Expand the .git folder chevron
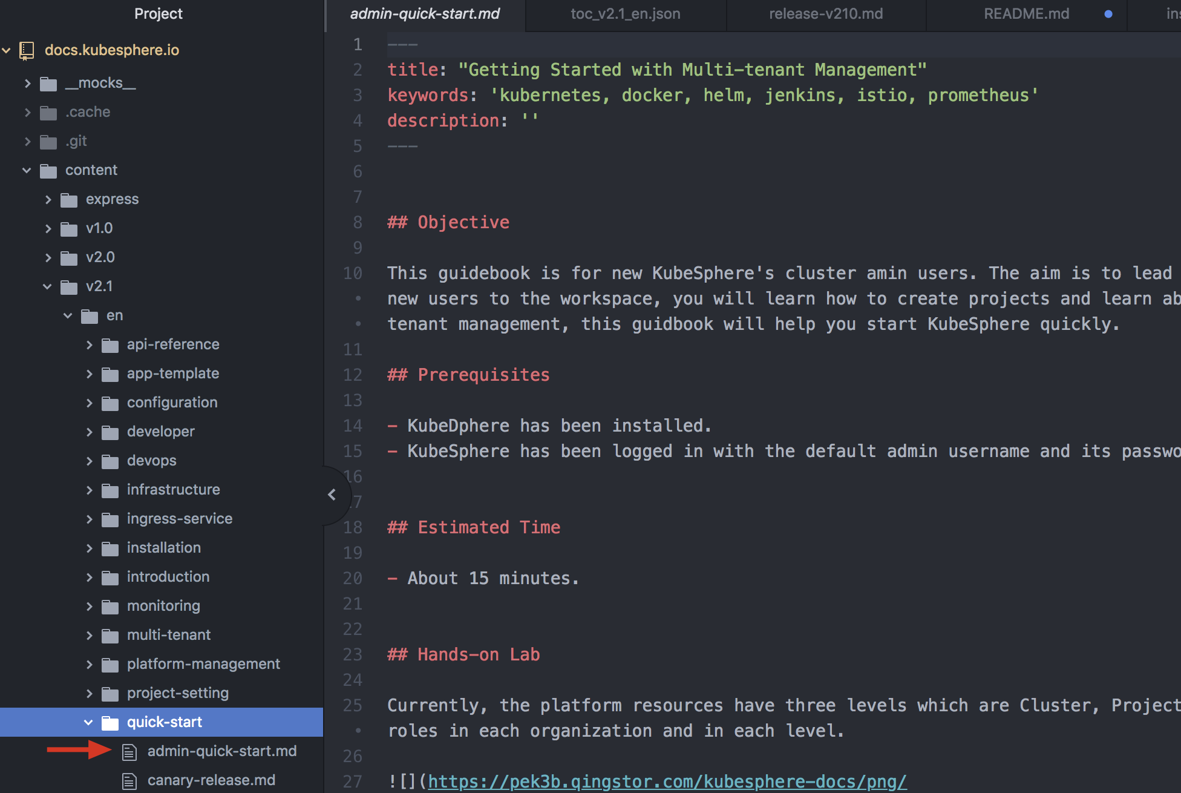Image resolution: width=1181 pixels, height=793 pixels. click(27, 142)
